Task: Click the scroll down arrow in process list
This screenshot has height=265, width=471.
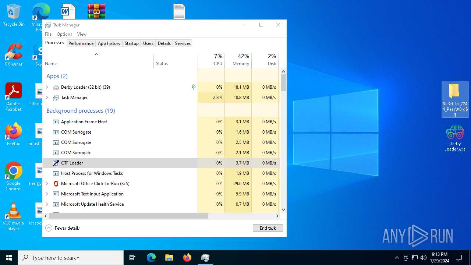Action: point(283,210)
